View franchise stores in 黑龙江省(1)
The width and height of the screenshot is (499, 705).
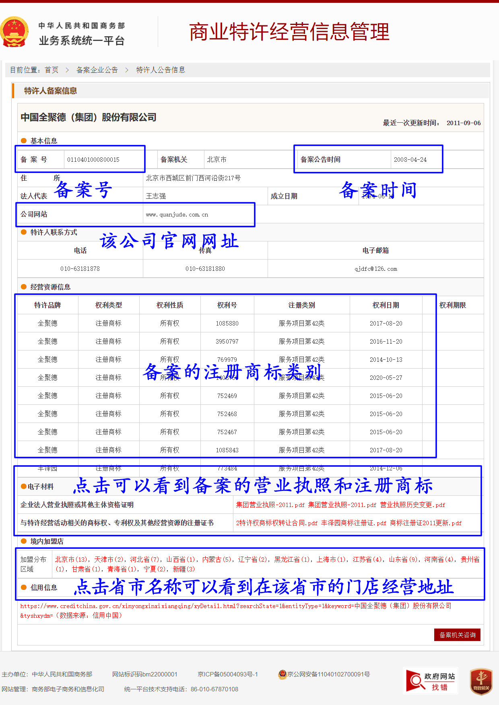click(x=292, y=559)
